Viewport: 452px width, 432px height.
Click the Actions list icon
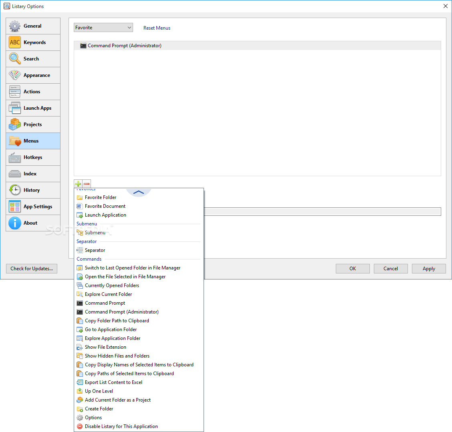pyautogui.click(x=15, y=92)
